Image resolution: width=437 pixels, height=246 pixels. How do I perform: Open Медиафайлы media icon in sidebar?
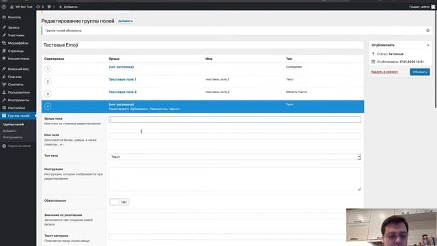coord(4,43)
